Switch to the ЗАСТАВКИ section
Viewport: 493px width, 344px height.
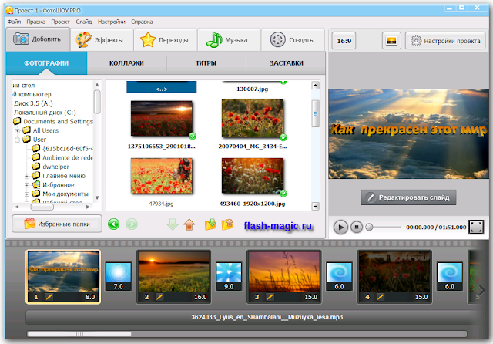coord(286,63)
